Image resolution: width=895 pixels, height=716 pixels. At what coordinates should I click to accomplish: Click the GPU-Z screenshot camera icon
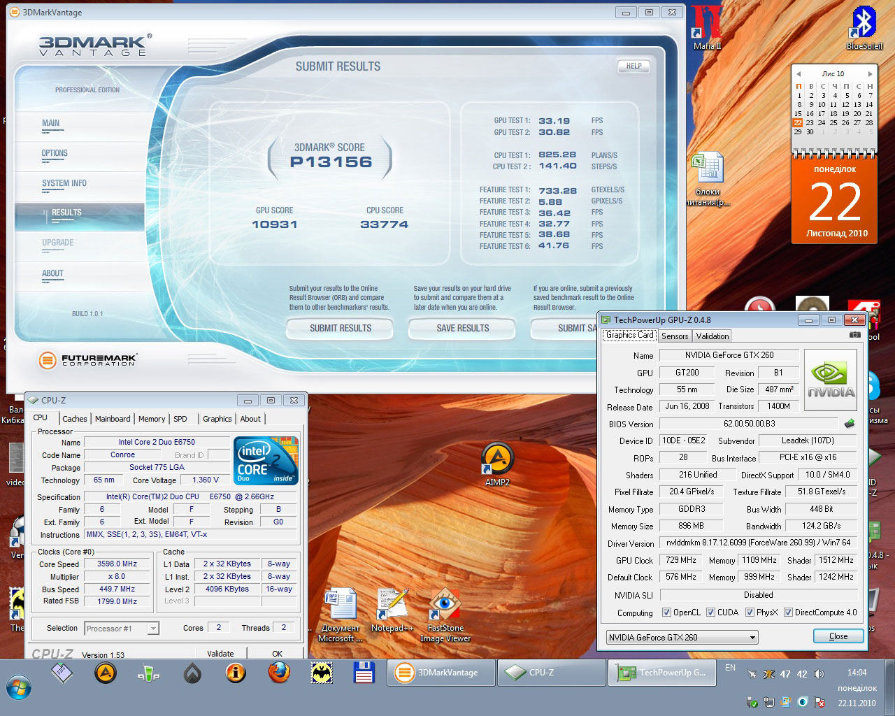pyautogui.click(x=854, y=336)
